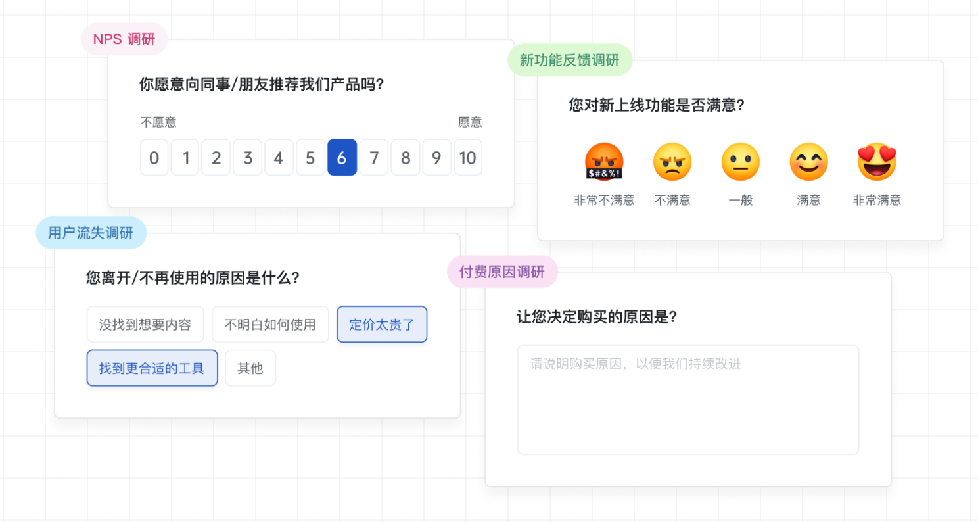
Task: Click the 非常不满意 label text
Action: 604,201
